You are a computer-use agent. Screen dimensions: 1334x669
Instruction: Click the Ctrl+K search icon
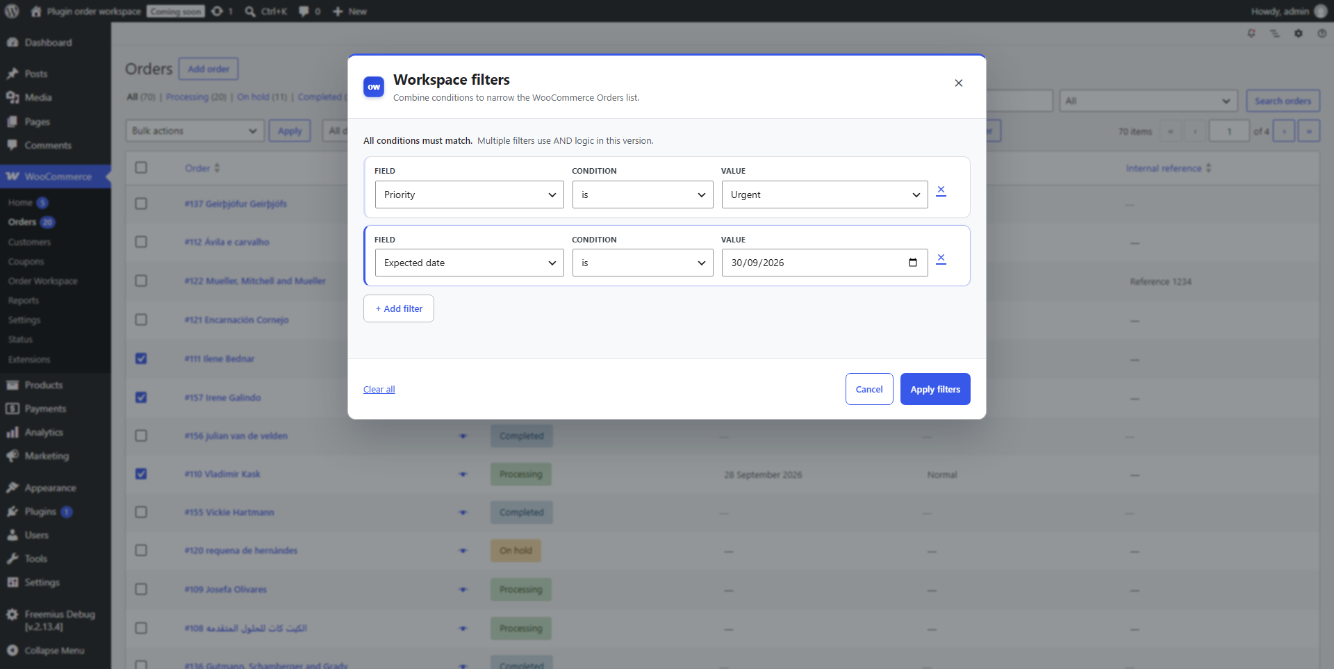(x=250, y=11)
